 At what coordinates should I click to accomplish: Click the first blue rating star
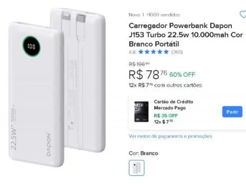(x=141, y=52)
